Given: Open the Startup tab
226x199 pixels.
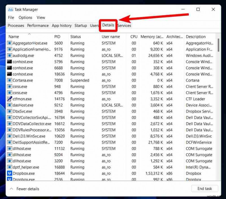Looking at the screenshot, I should 81,25.
